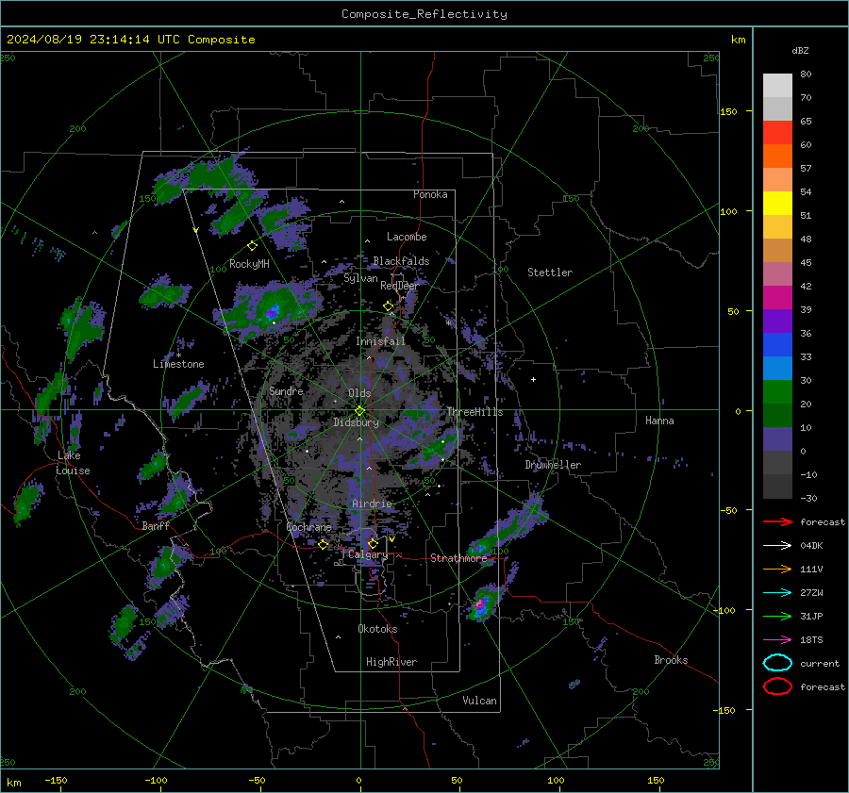This screenshot has height=793, width=849.
Task: Click the white 04DK arrow icon
Action: coord(777,545)
